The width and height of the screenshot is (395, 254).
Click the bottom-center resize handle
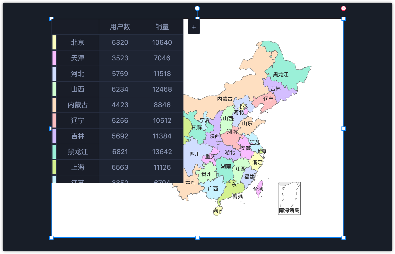tap(197, 238)
